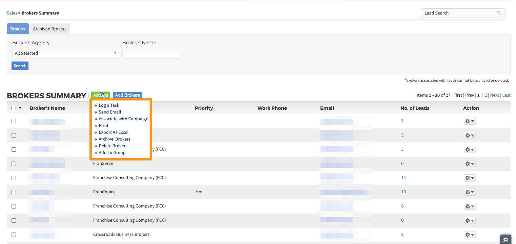Open the Brokers Agency dropdown
This screenshot has width=516, height=244.
[65, 53]
